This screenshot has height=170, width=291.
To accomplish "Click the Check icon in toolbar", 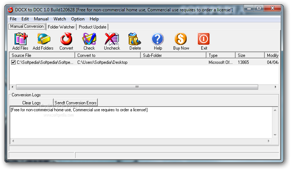I will coord(89,39).
